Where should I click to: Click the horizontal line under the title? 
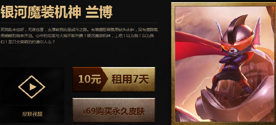pos(79,23)
